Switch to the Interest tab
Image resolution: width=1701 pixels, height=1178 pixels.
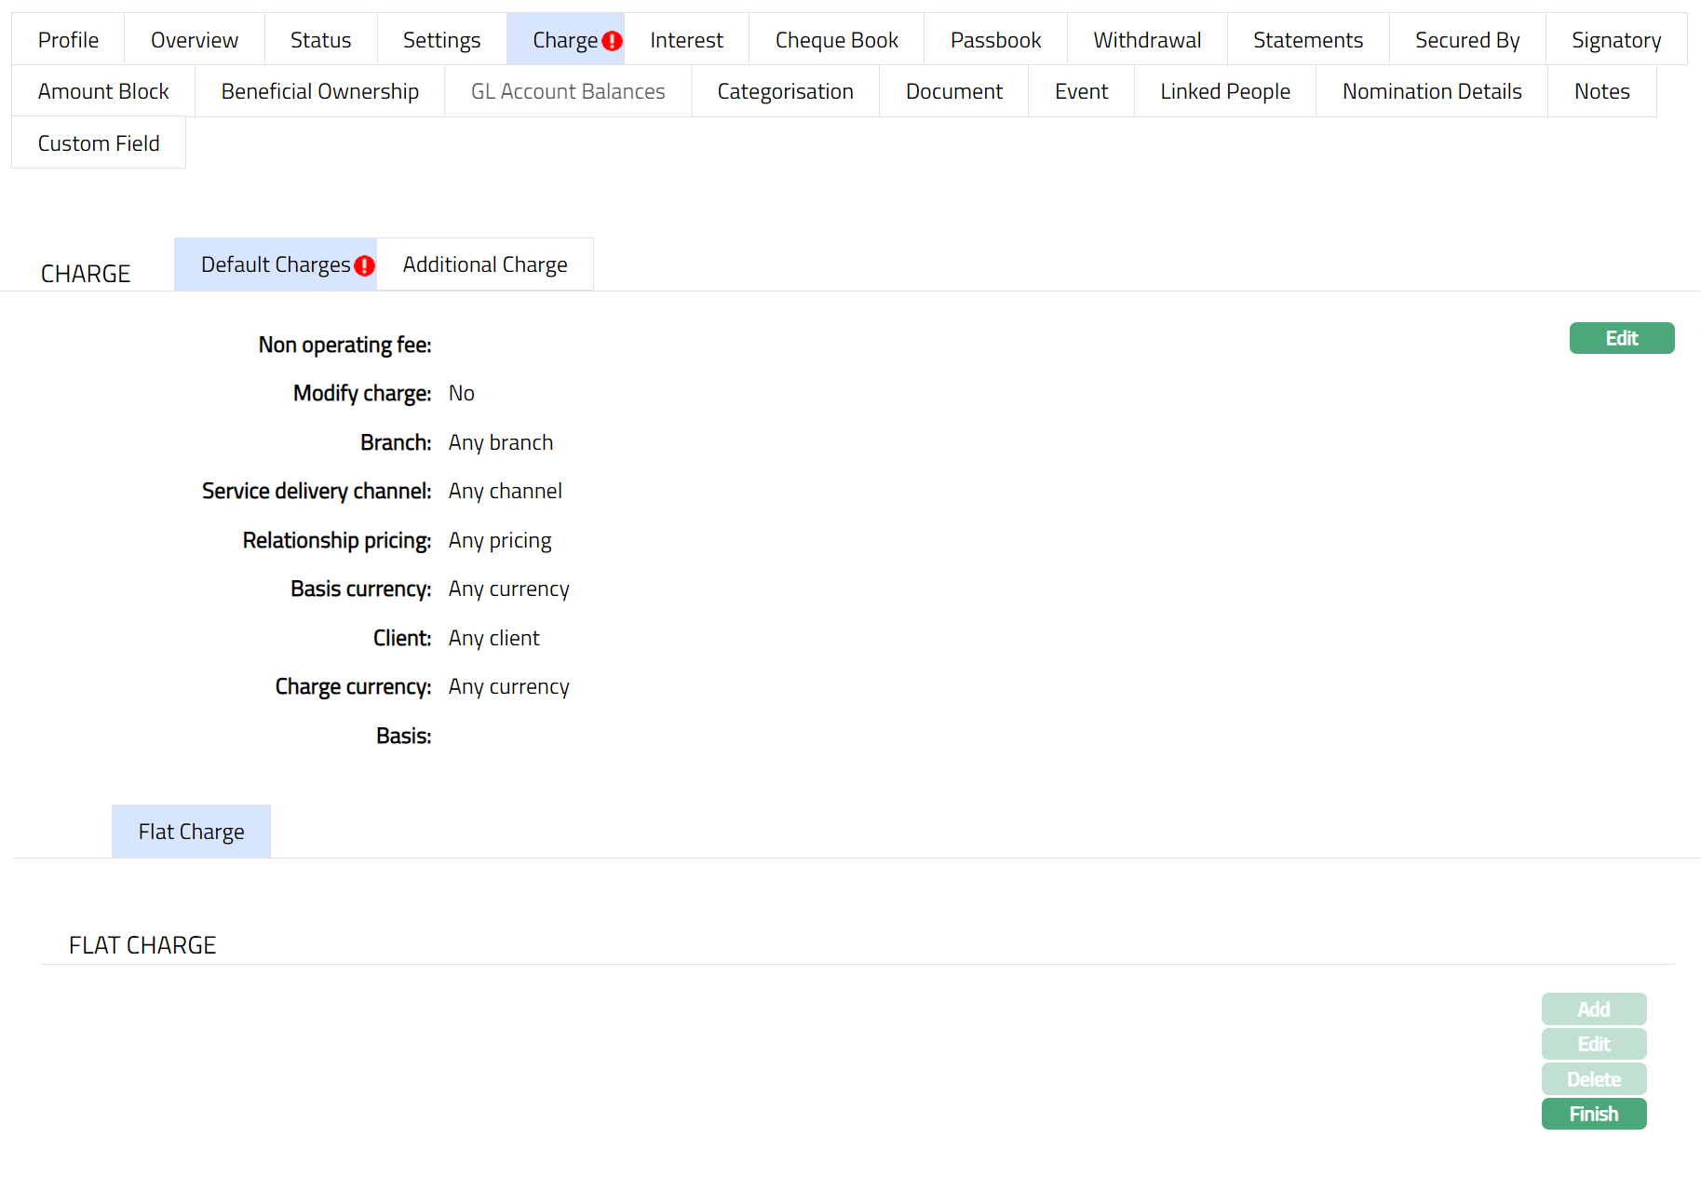coord(686,40)
